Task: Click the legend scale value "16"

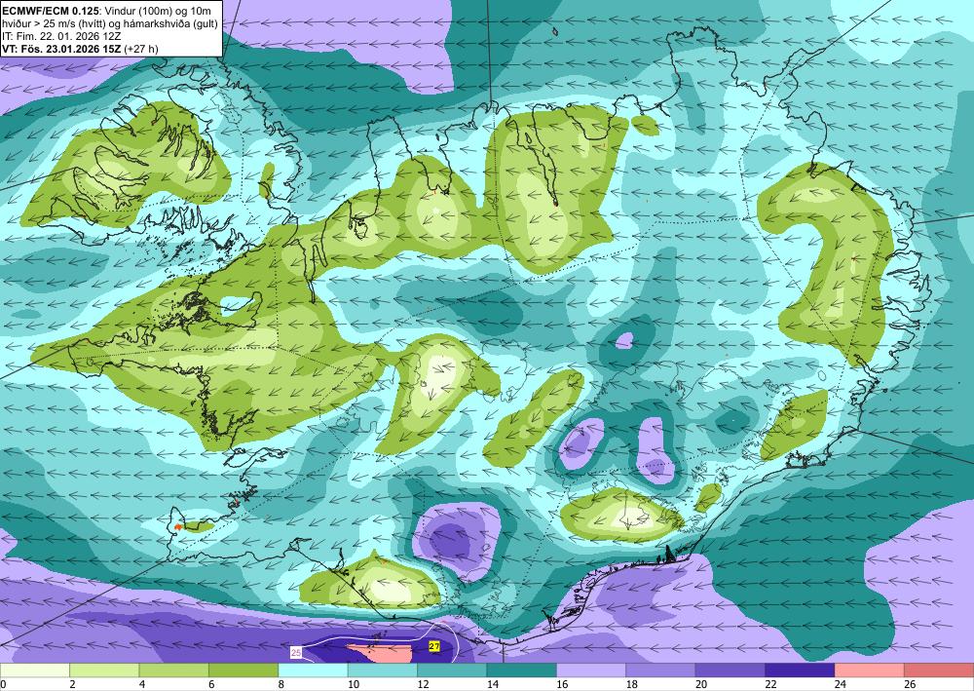Action: (x=562, y=684)
